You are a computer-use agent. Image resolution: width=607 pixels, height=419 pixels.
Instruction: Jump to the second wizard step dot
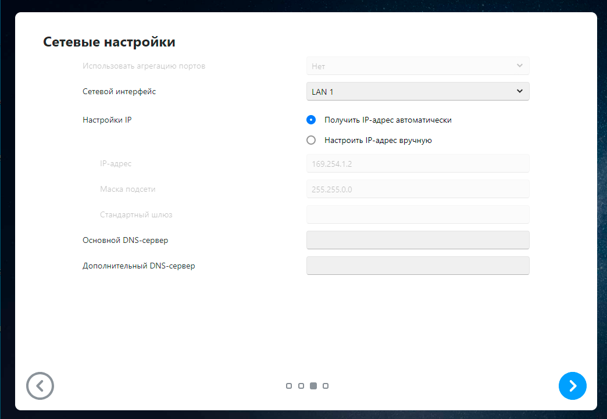pos(301,386)
